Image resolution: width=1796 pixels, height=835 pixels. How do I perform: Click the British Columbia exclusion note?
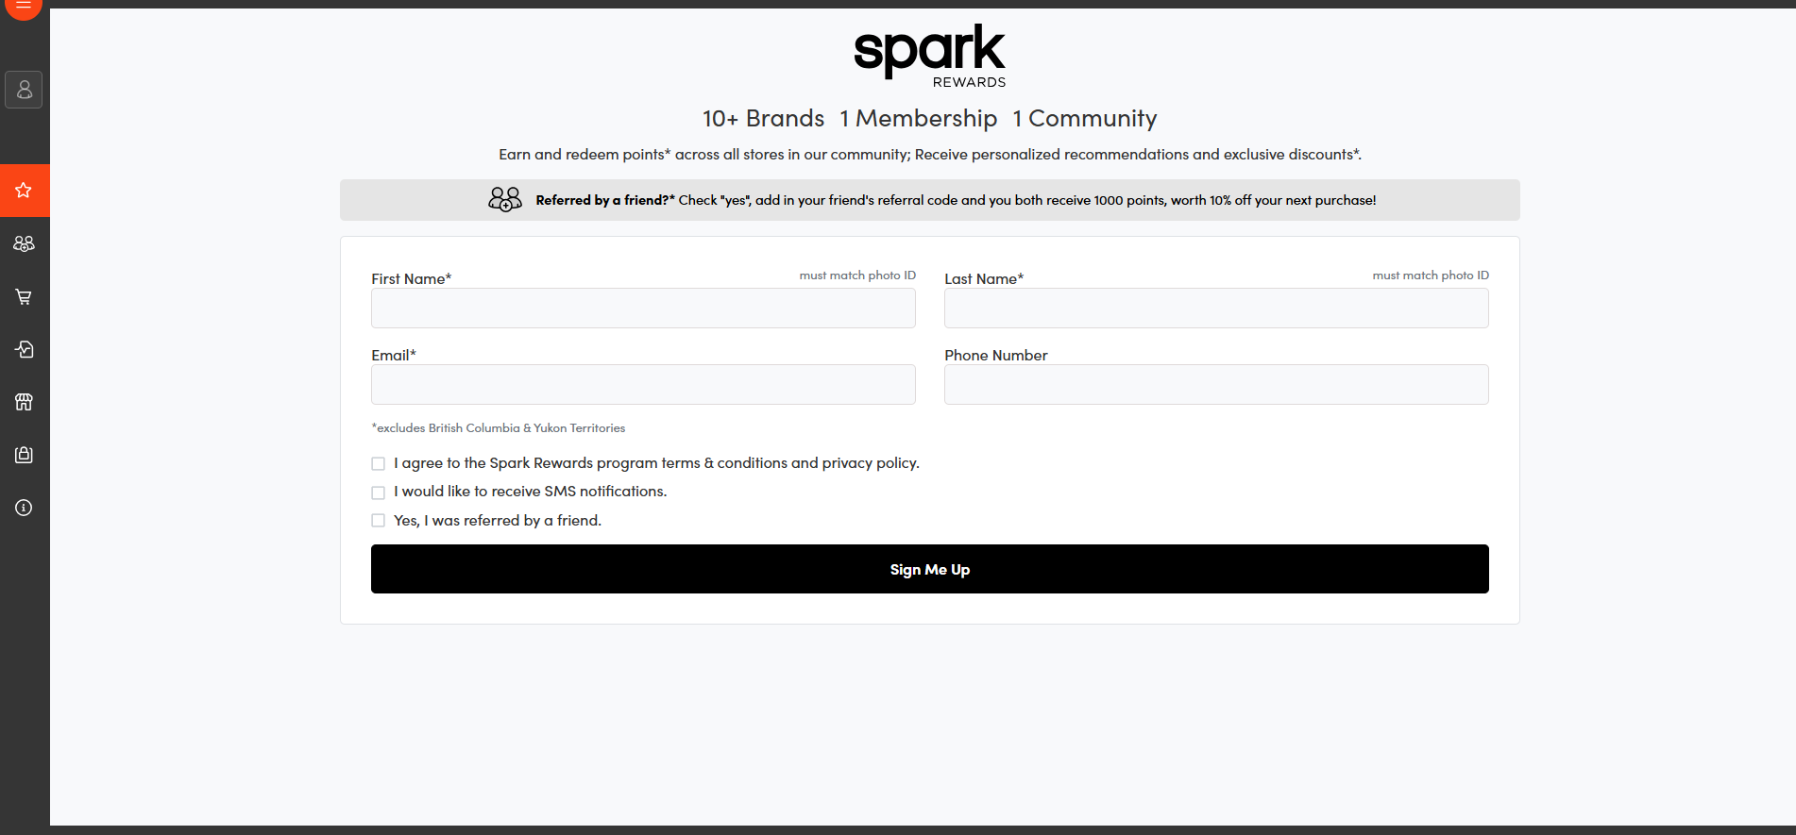tap(499, 428)
